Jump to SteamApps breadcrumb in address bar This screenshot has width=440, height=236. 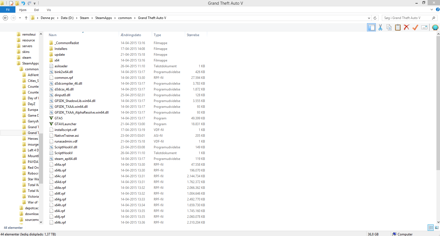coord(104,18)
